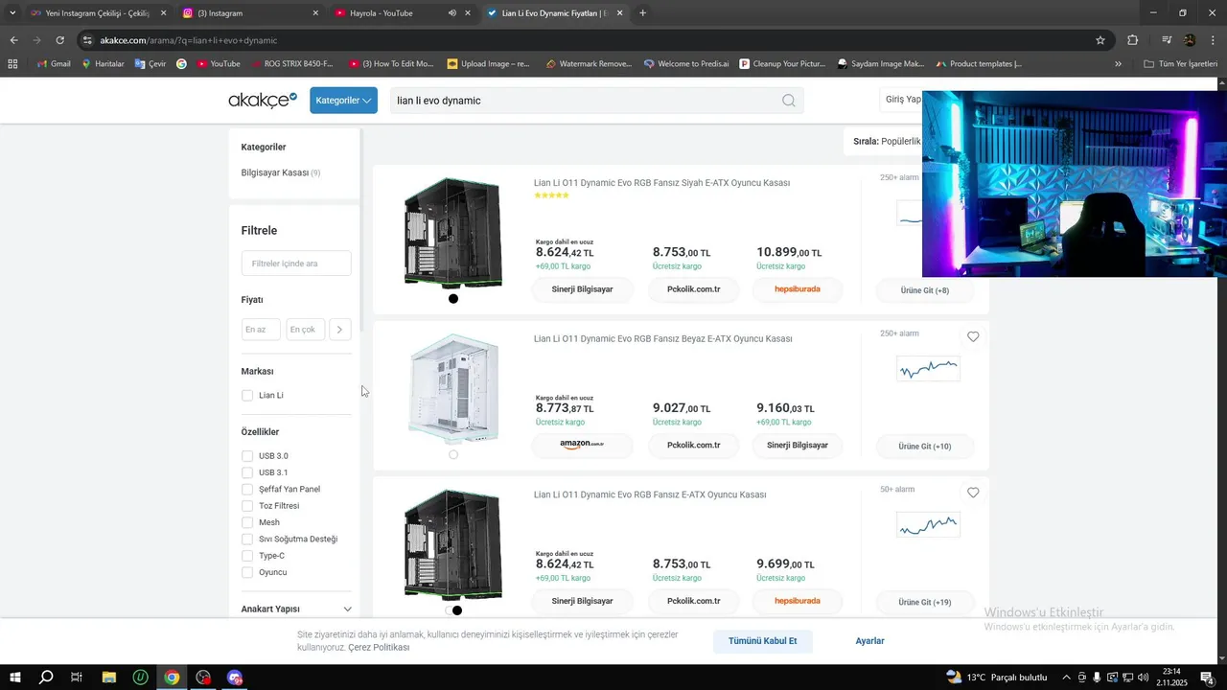Mute the Hayrola YouTube tab audio icon
Screen dimensions: 1227x690
click(x=452, y=13)
